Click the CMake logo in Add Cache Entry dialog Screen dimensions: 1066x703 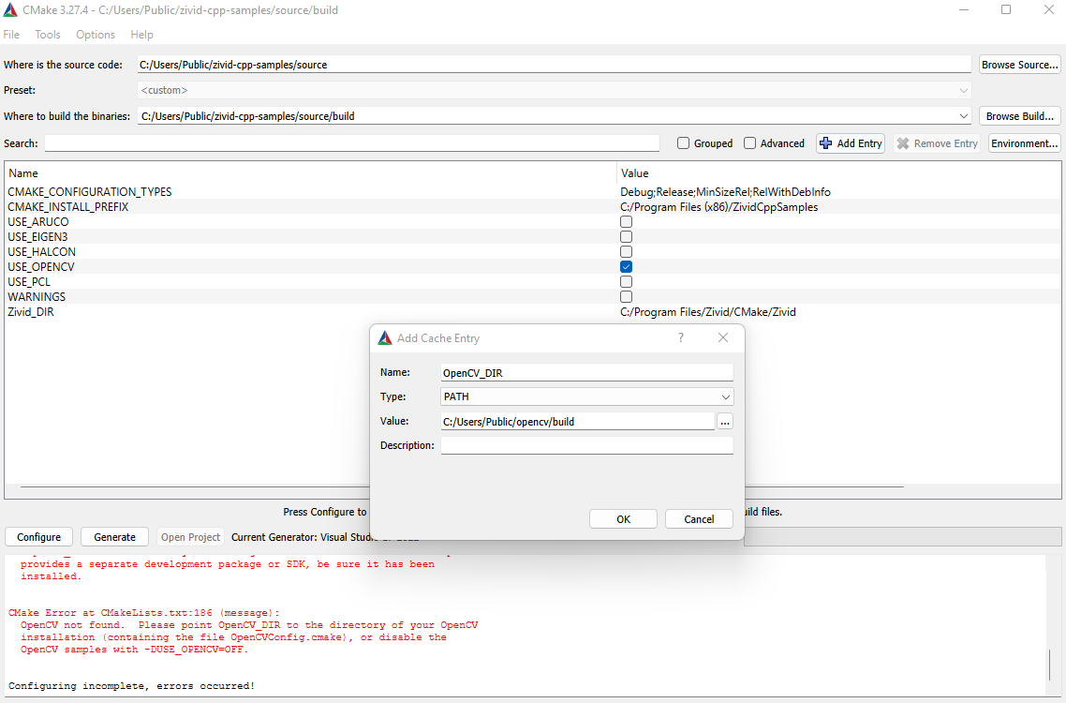pos(386,338)
